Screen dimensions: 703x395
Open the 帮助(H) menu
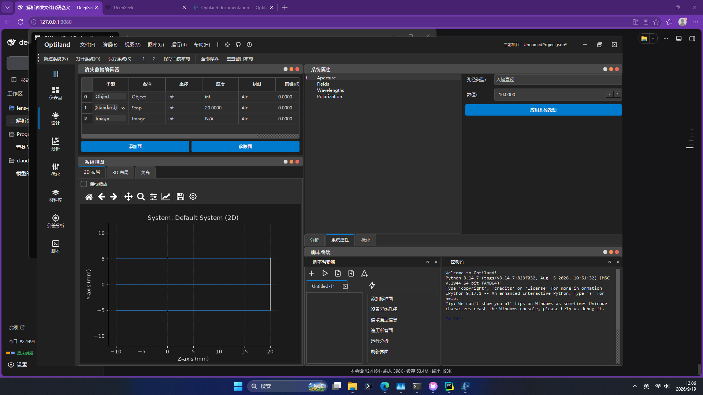point(202,45)
